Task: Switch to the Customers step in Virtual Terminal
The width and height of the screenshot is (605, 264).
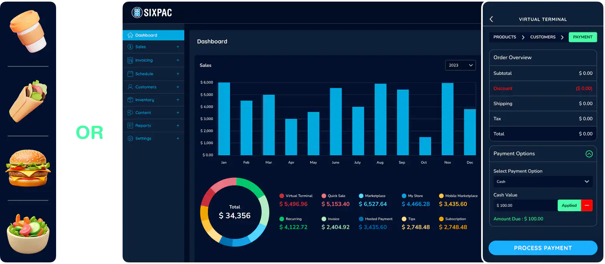Action: click(542, 37)
